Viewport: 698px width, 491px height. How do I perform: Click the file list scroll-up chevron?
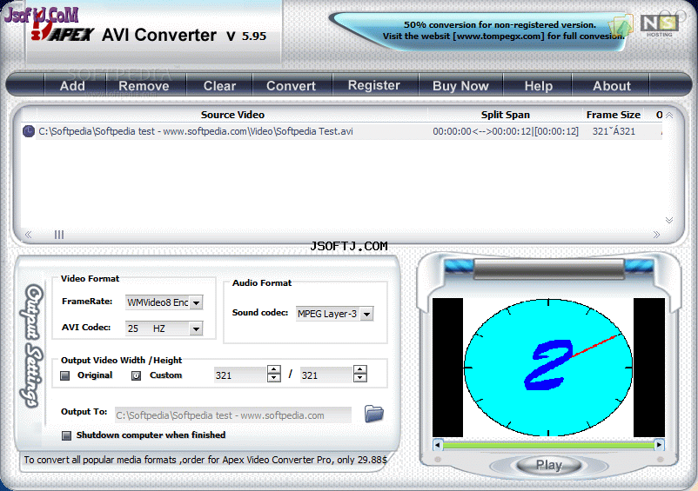tap(668, 115)
